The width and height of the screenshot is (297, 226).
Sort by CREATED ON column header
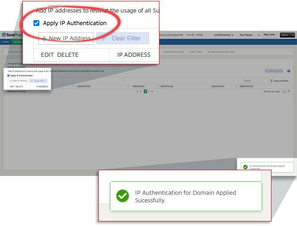point(167,86)
